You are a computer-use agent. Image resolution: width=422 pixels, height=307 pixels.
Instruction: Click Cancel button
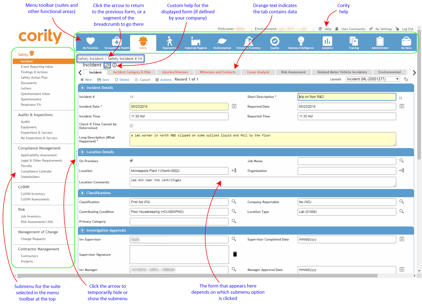(x=142, y=80)
